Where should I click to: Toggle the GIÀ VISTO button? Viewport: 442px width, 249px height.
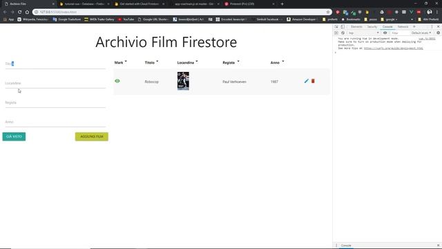pos(14,137)
